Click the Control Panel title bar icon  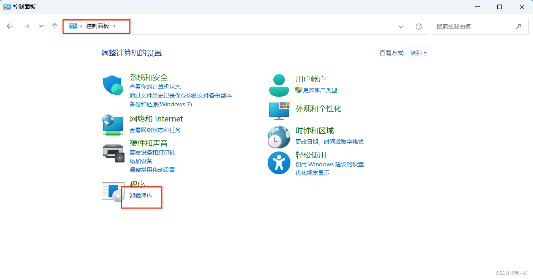coord(6,6)
